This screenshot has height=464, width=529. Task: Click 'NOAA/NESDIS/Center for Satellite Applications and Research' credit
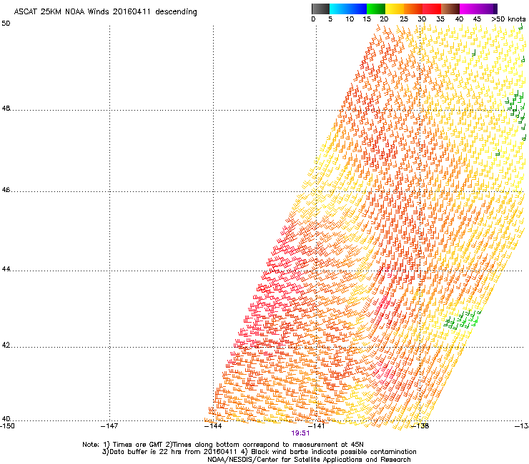(309, 460)
